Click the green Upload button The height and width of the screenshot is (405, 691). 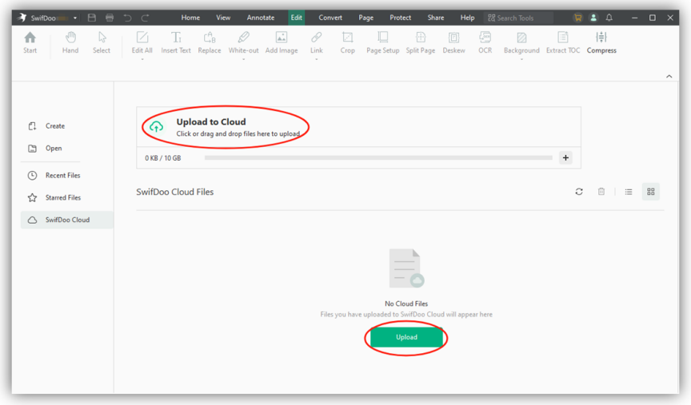[406, 337]
